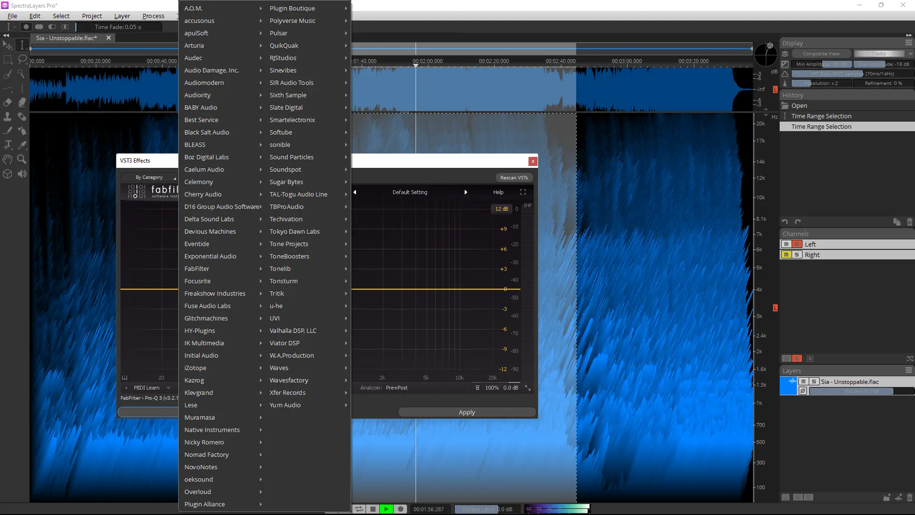
Task: Activate the Zoom magnifier tool
Action: coord(22,160)
